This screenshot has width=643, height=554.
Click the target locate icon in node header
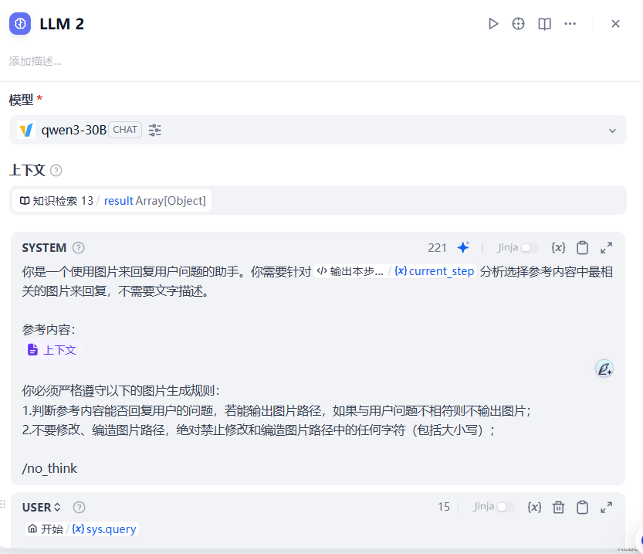click(x=518, y=24)
